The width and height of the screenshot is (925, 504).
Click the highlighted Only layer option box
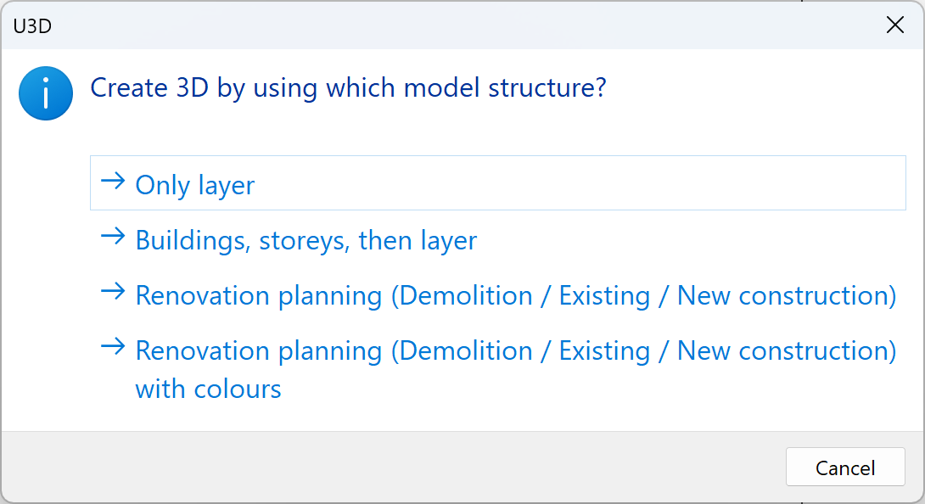tap(497, 183)
